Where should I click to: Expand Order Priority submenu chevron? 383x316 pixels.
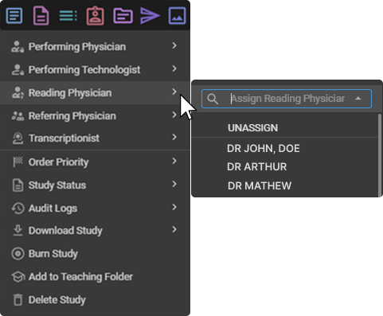[174, 161]
